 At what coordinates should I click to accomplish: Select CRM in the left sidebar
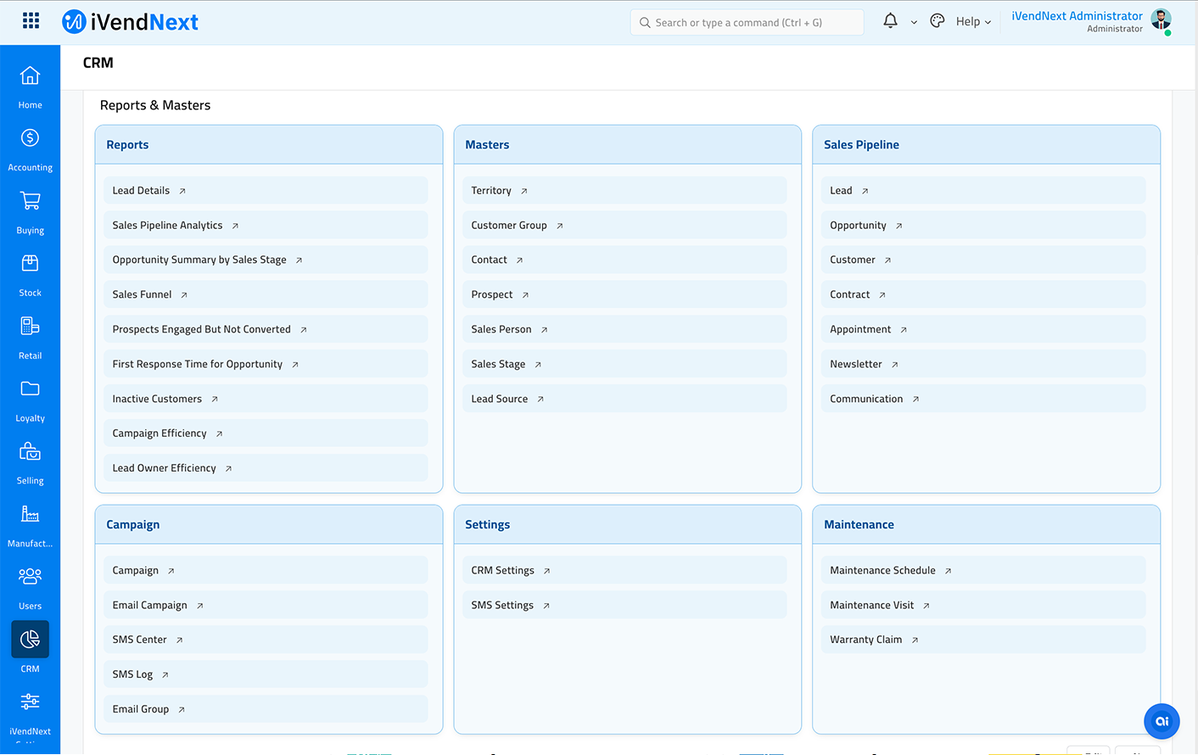click(x=30, y=640)
